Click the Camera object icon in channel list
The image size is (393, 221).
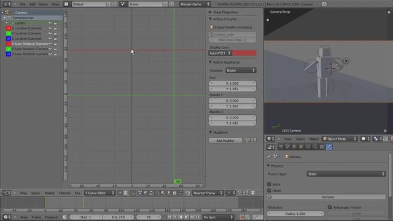(x=7, y=12)
